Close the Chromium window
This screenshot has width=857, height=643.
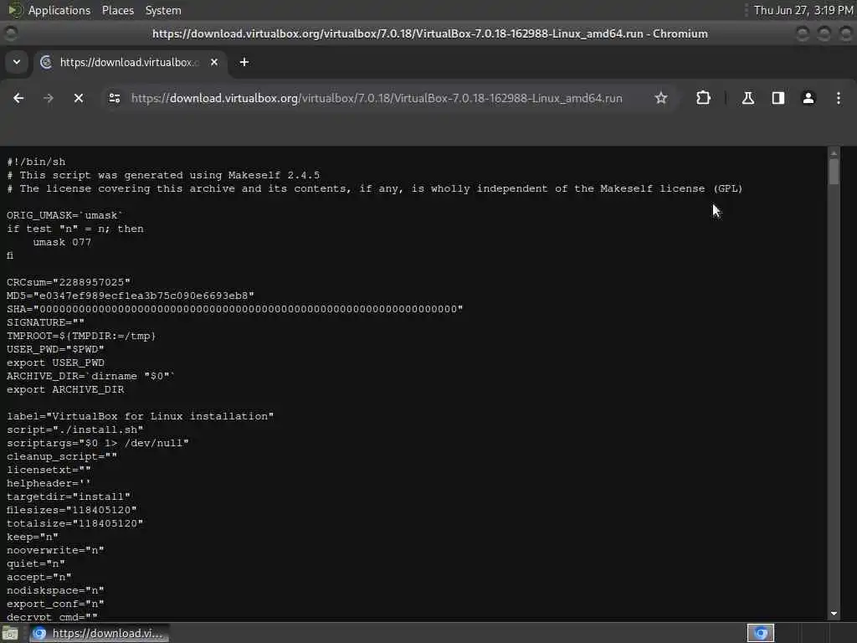(x=845, y=33)
